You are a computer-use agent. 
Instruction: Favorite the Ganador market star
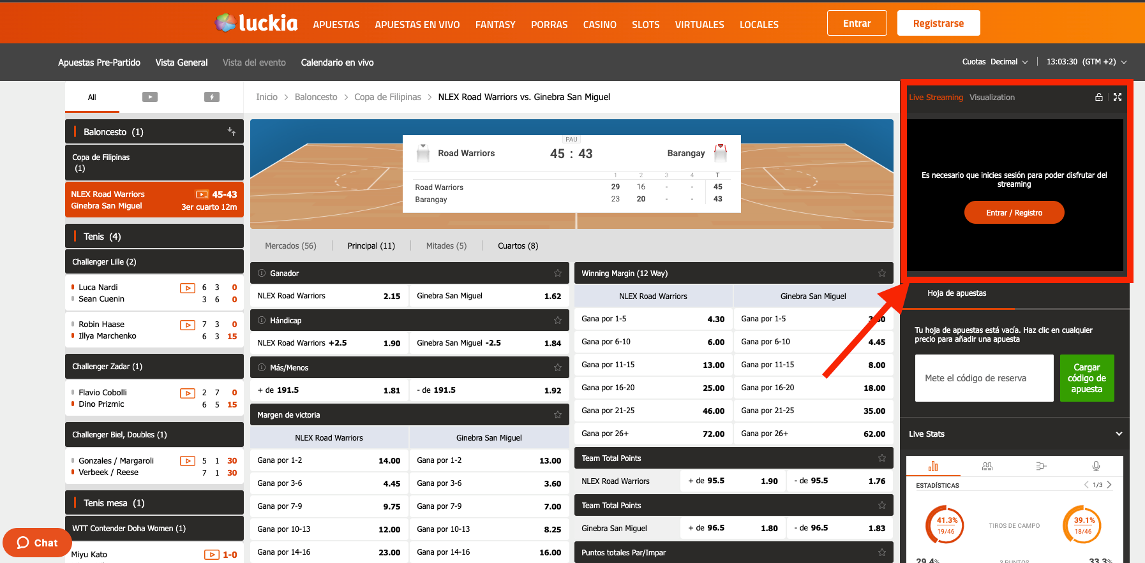coord(558,273)
